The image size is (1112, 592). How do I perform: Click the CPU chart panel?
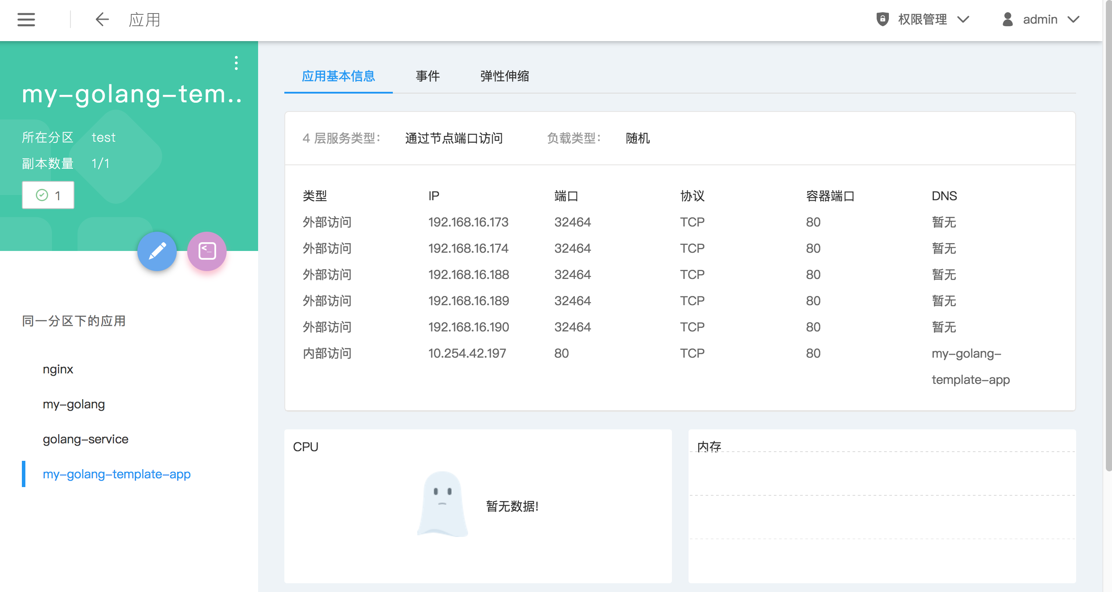click(x=478, y=506)
